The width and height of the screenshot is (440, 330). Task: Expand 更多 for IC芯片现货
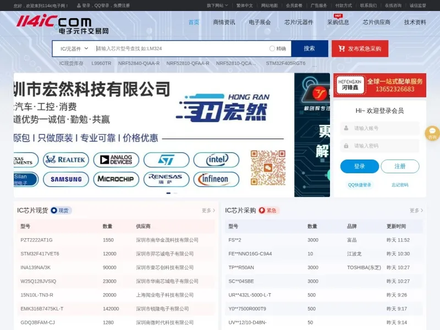(x=208, y=211)
